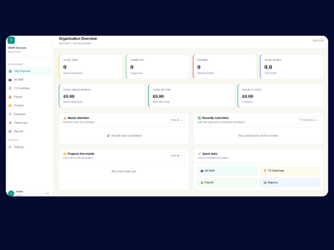Click 'Staff who have not submitted' subtitle
334x250 pixels.
(x=78, y=122)
